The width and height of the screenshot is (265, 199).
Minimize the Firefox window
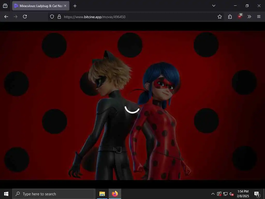point(235,6)
